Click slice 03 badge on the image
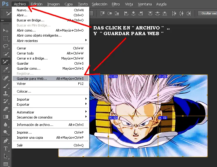Image resolution: width=217 pixels, height=167 pixels. coord(163,76)
